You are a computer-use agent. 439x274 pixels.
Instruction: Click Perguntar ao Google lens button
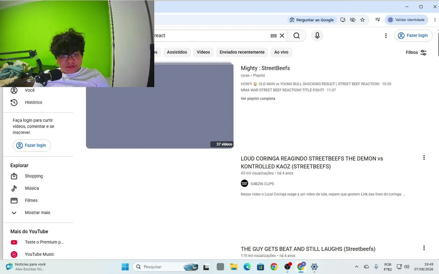pos(312,20)
